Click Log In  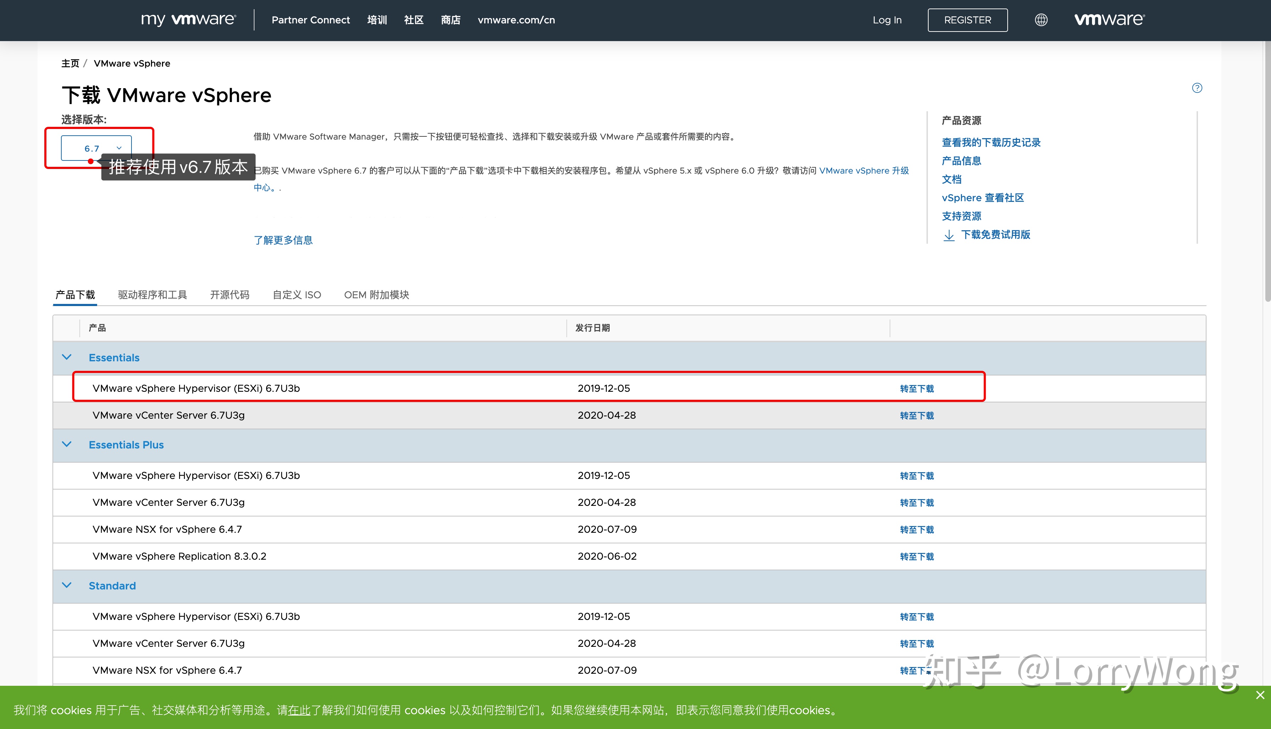click(887, 20)
